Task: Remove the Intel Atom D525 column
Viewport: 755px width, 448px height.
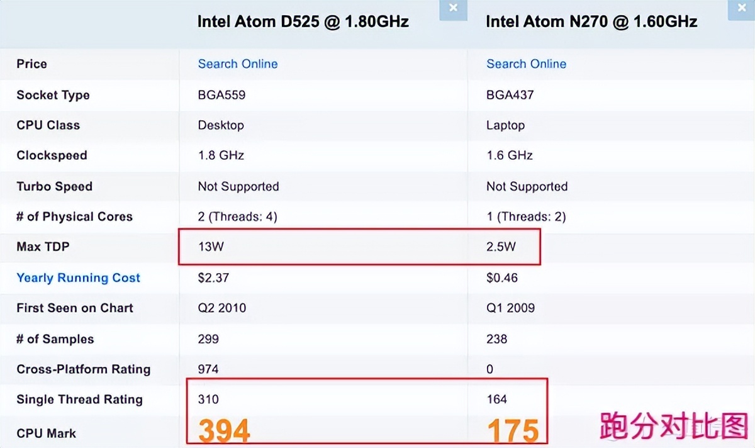Action: tap(453, 8)
